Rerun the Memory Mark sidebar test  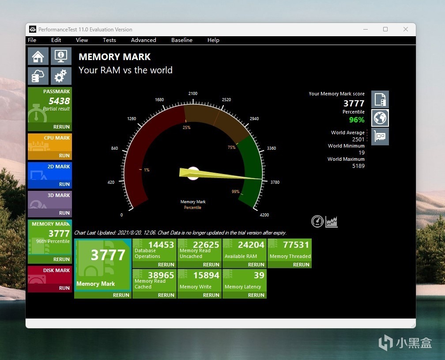(x=61, y=259)
